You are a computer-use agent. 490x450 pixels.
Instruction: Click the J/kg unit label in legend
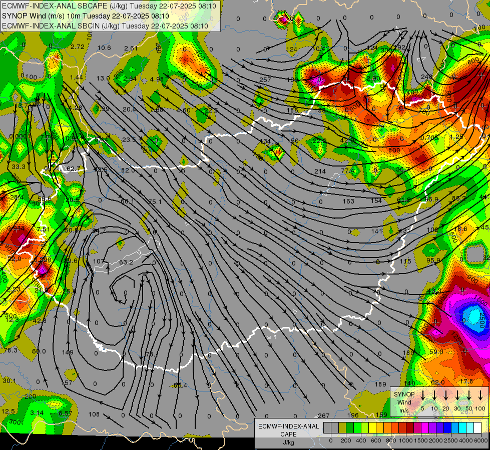tap(288, 442)
